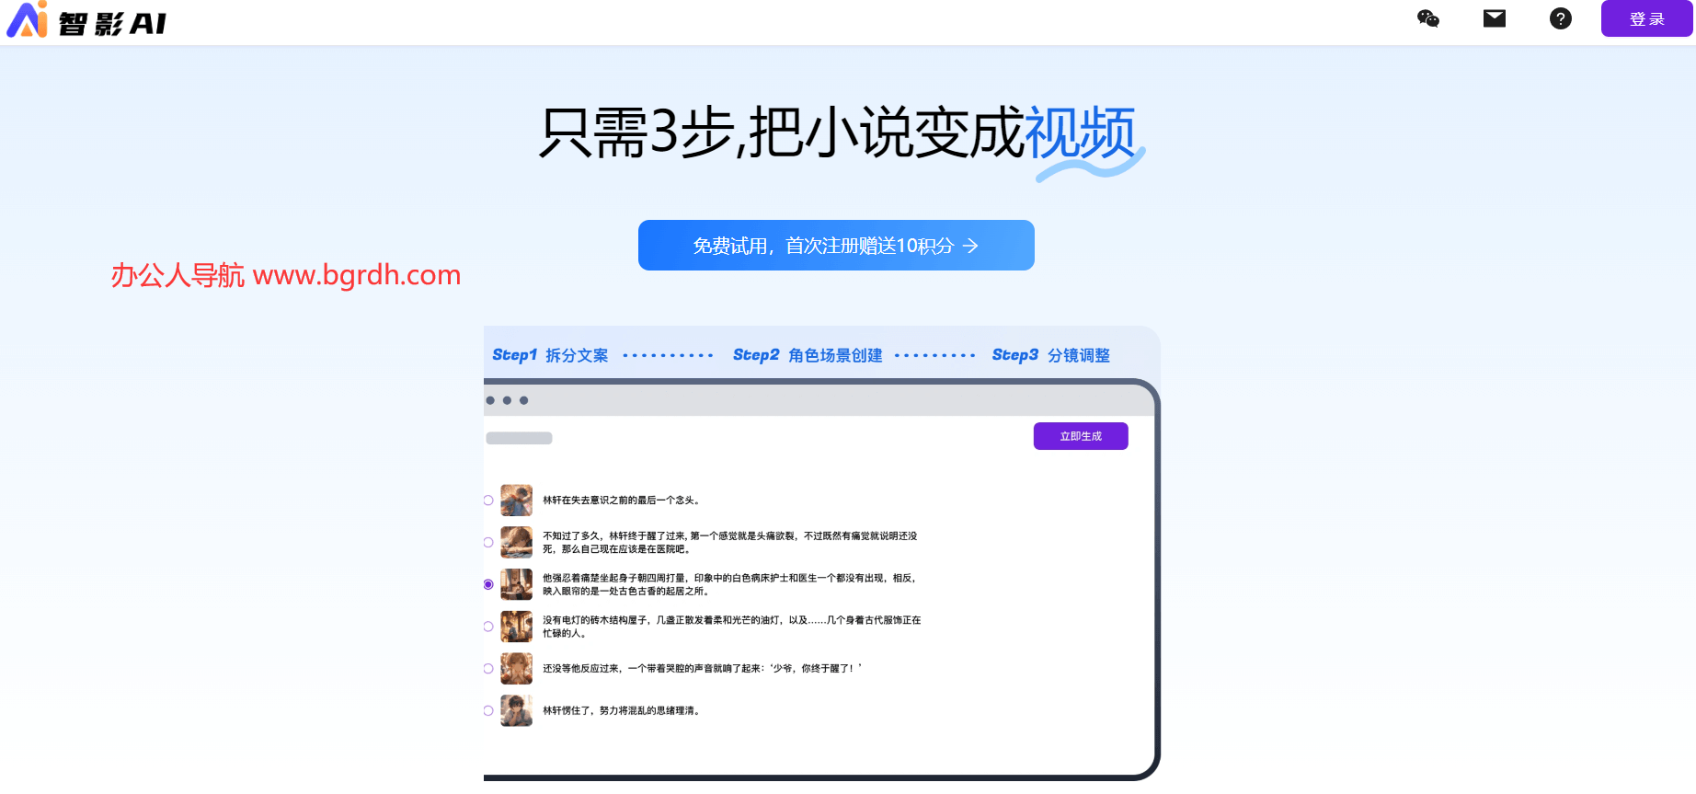
Task: Select radio for 林轩愣住了 row
Action: click(x=488, y=710)
